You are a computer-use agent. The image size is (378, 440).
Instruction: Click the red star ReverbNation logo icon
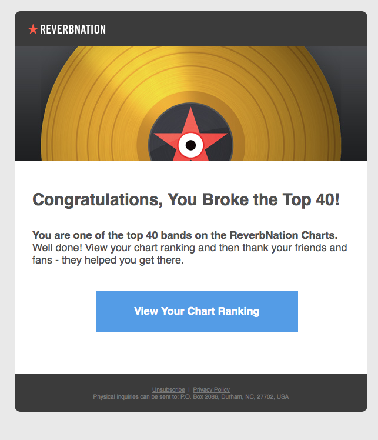coord(33,29)
